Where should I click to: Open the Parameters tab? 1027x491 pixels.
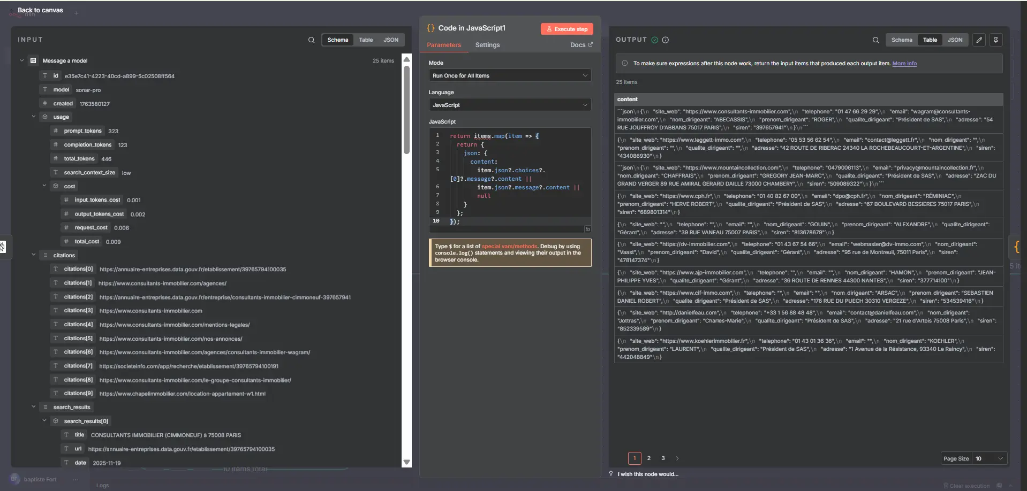click(x=443, y=45)
